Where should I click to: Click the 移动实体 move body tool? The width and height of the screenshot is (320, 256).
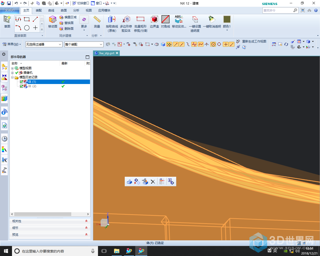coord(179,22)
